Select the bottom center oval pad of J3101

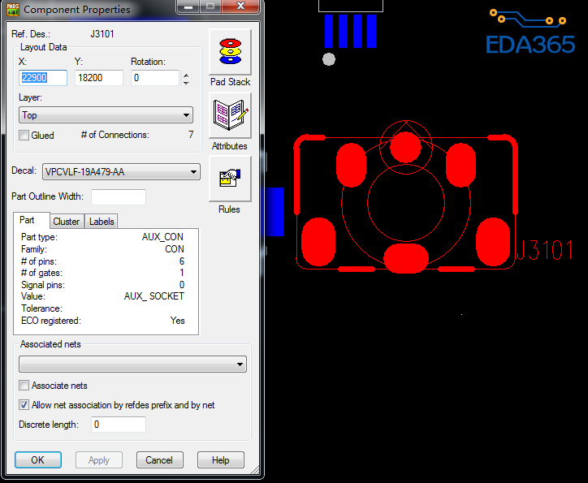(x=406, y=258)
